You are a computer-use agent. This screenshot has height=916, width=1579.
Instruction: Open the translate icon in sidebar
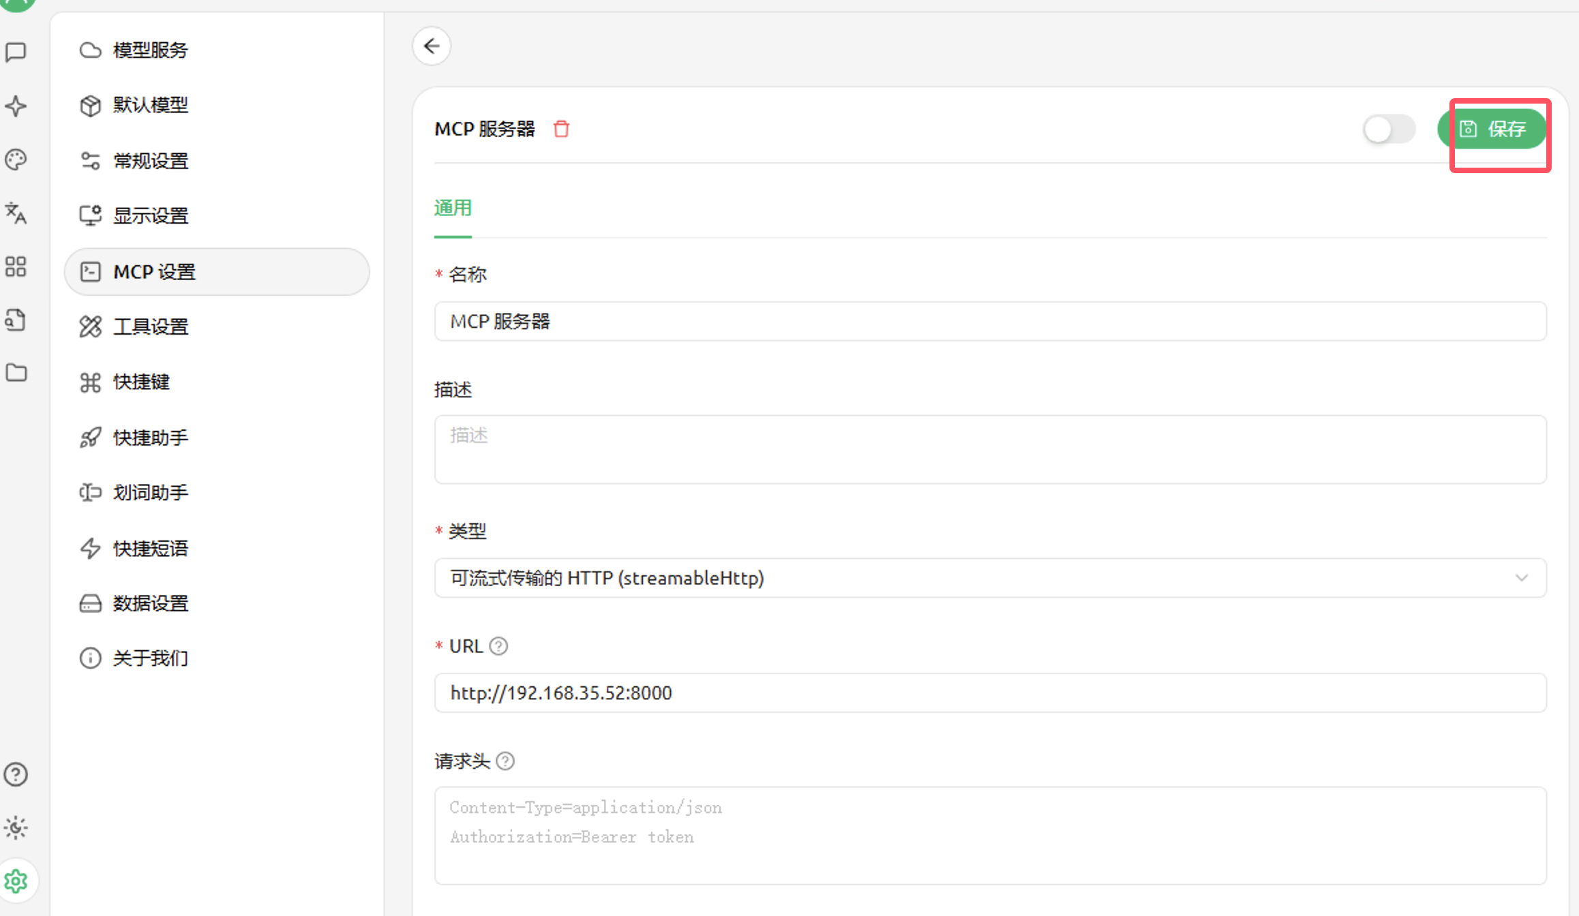coord(16,213)
